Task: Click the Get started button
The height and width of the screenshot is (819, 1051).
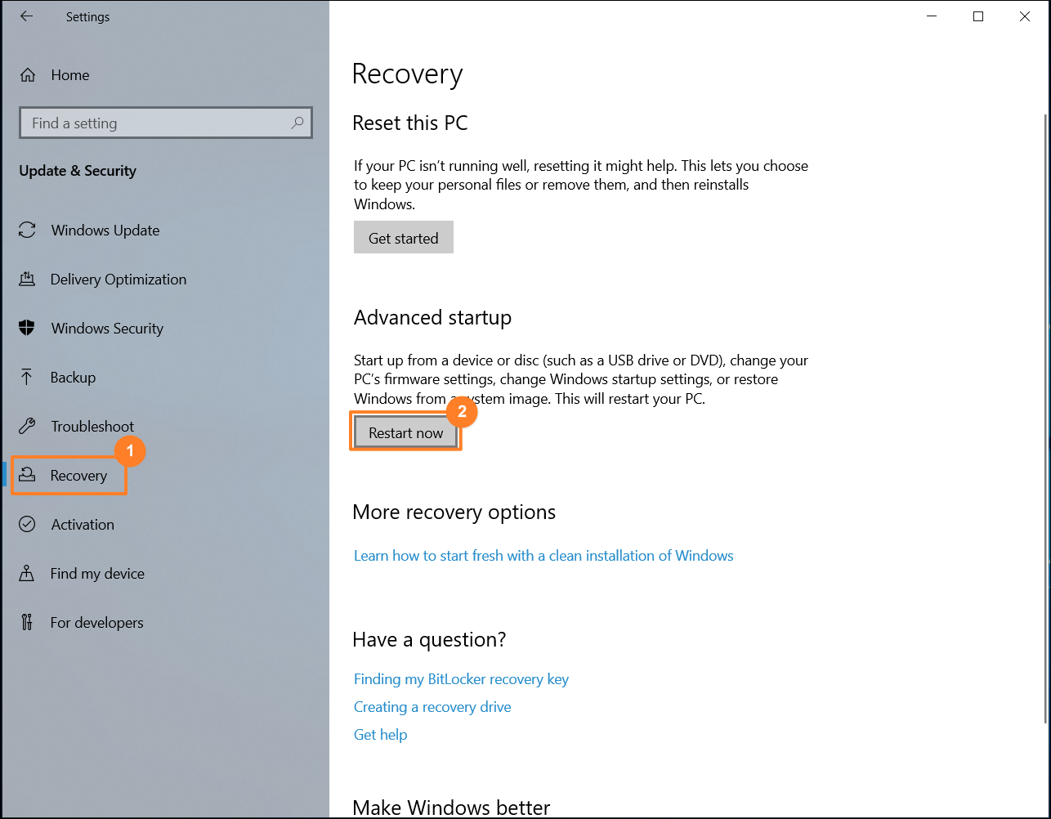Action: click(404, 237)
